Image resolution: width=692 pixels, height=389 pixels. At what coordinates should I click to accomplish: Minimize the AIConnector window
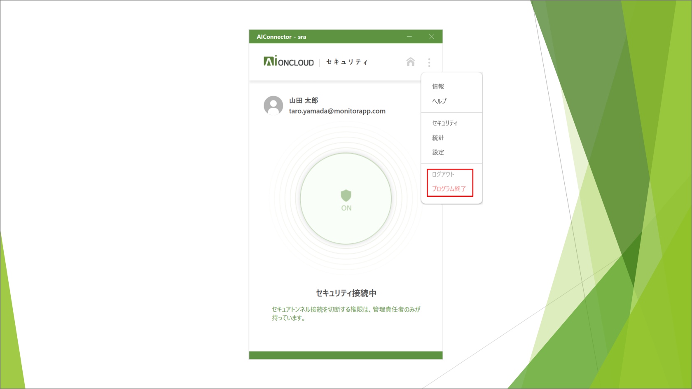pos(409,37)
